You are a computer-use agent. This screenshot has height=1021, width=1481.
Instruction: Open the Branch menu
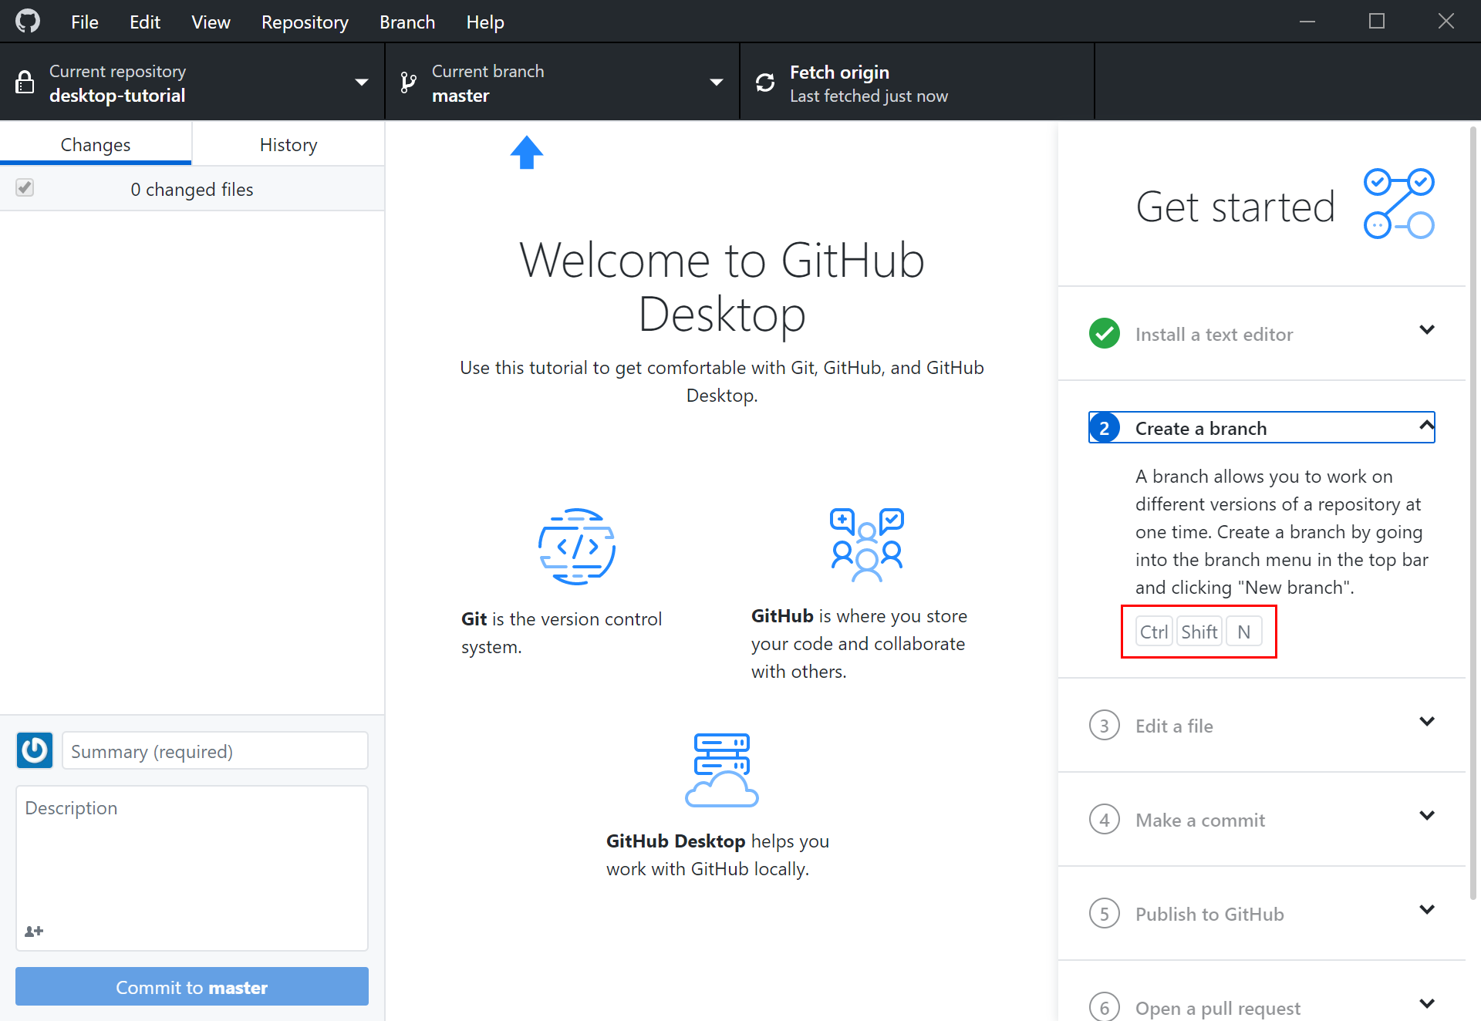[x=407, y=22]
